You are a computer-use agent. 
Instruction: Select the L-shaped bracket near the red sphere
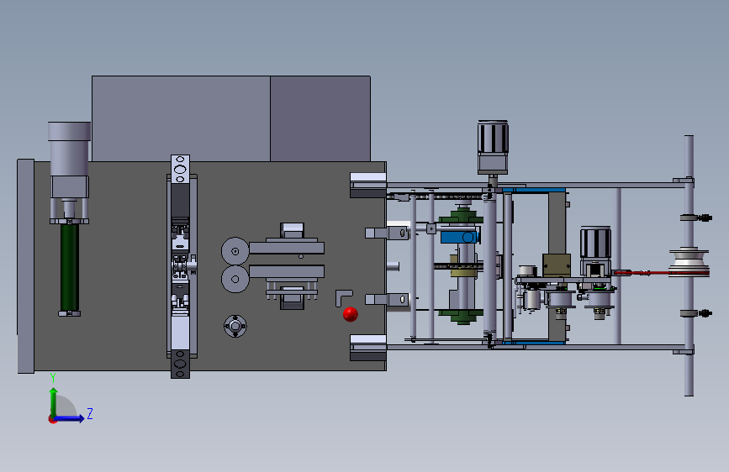(x=343, y=298)
